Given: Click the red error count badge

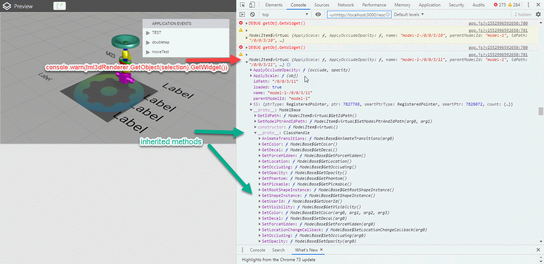Looking at the screenshot, I should pos(500,5).
